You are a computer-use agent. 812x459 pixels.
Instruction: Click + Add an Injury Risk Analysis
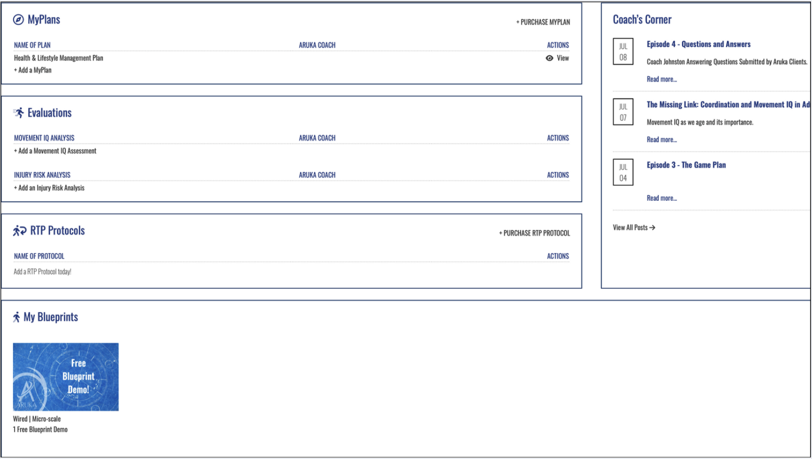tap(49, 188)
